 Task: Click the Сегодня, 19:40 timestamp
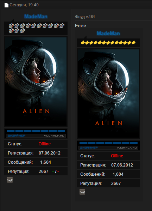coord(24,5)
